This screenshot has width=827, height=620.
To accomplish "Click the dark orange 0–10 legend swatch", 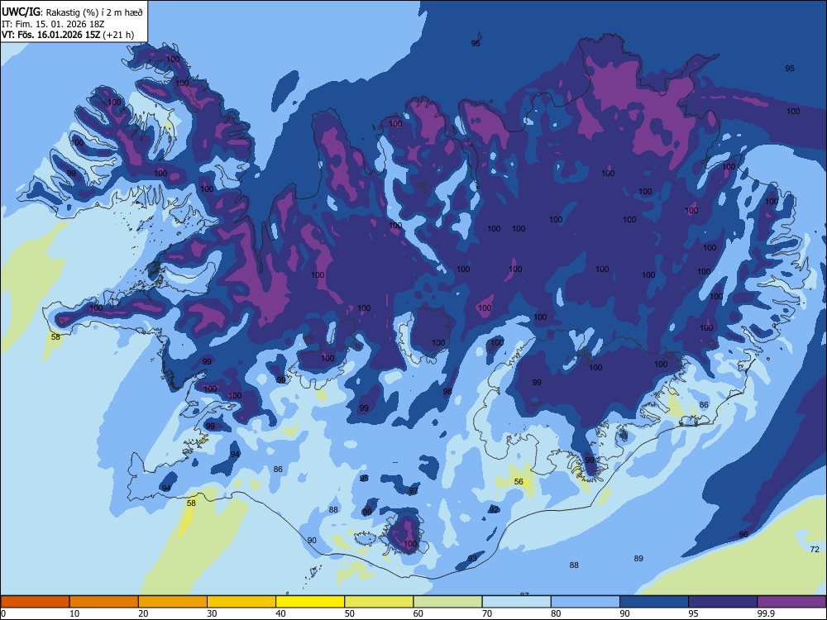I will pyautogui.click(x=36, y=602).
